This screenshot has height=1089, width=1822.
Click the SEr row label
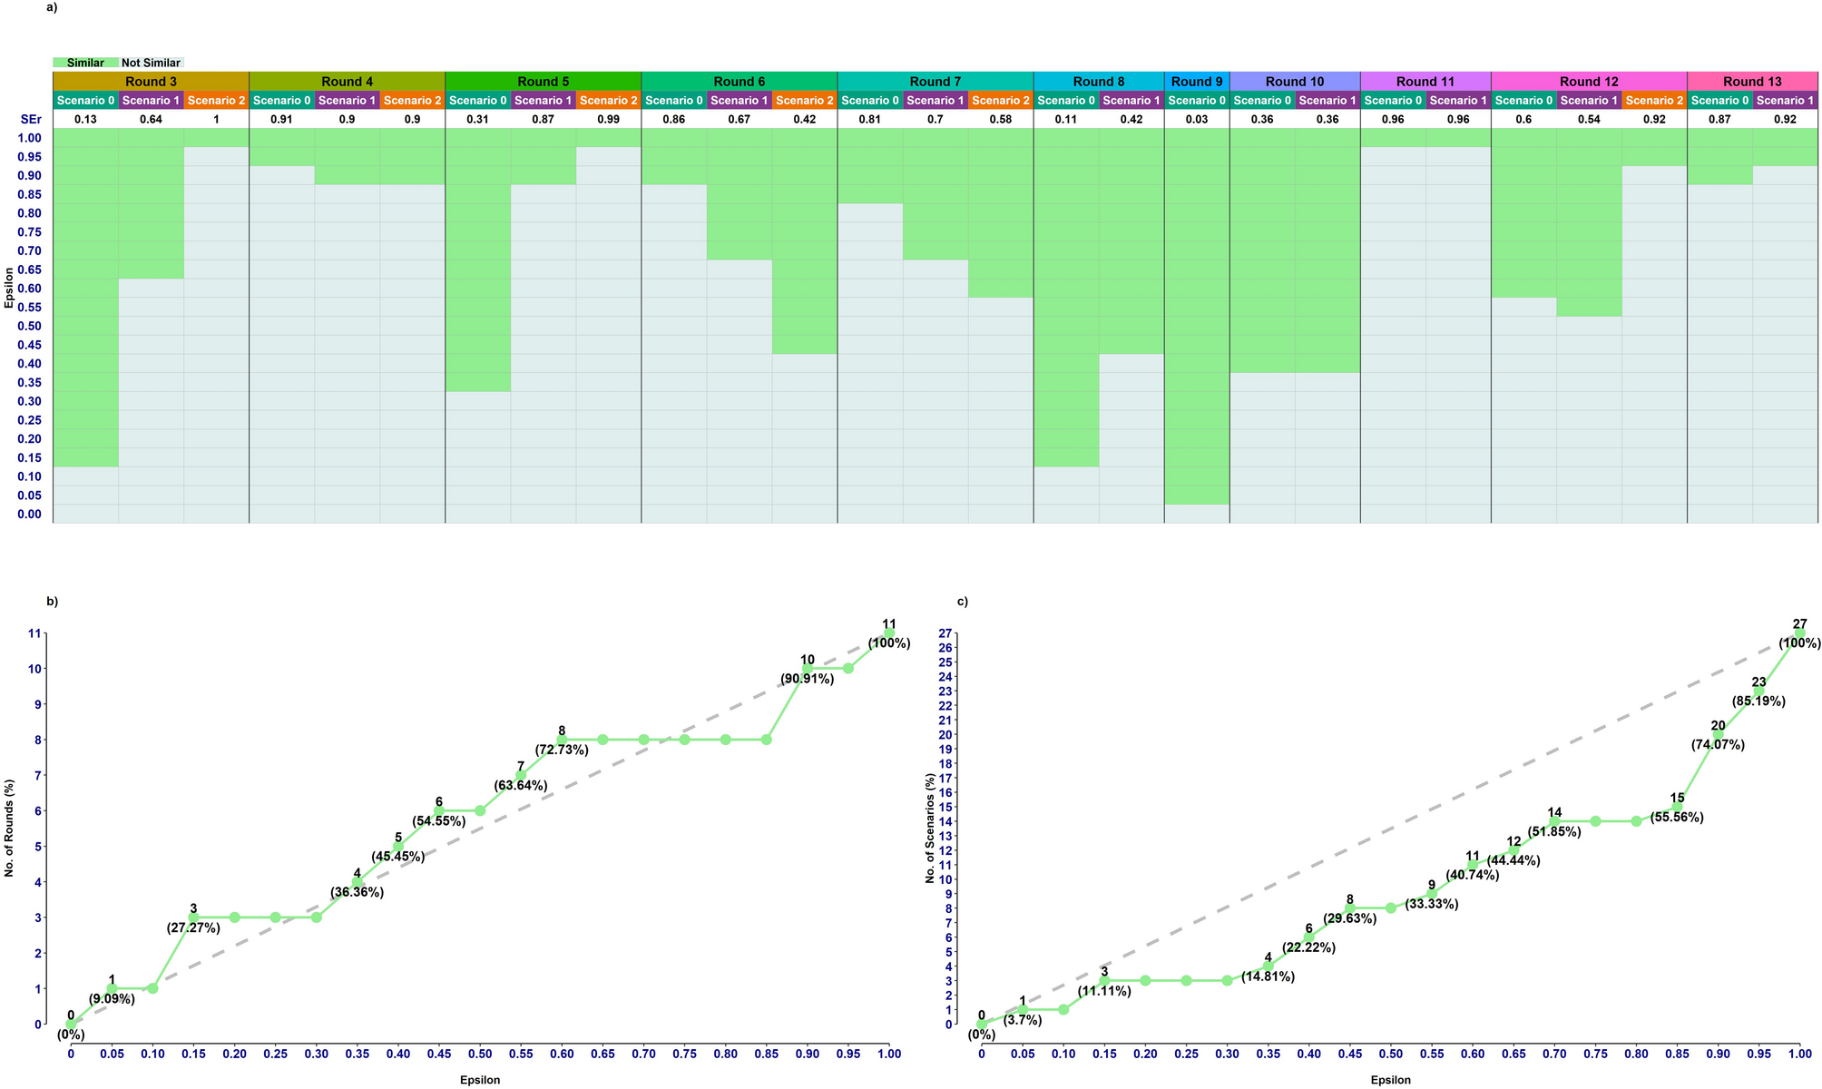pos(30,120)
